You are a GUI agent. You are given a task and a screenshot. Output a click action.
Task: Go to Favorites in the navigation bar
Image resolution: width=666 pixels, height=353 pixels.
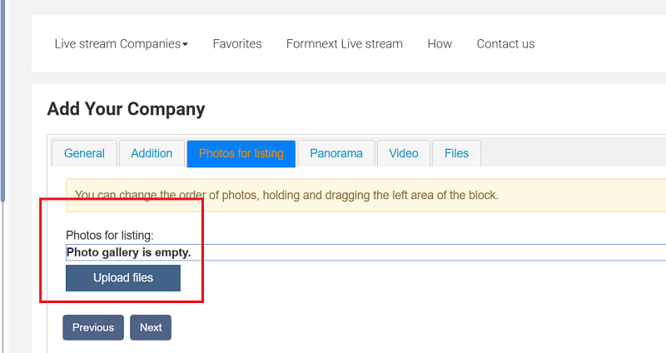237,44
